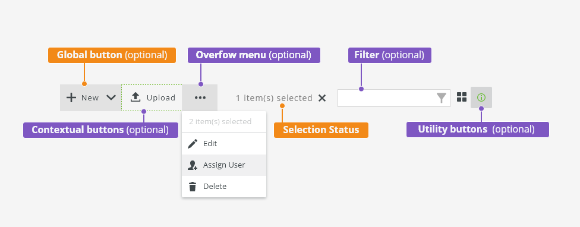Click the upload arrow icon
The image size is (580, 227).
(135, 97)
